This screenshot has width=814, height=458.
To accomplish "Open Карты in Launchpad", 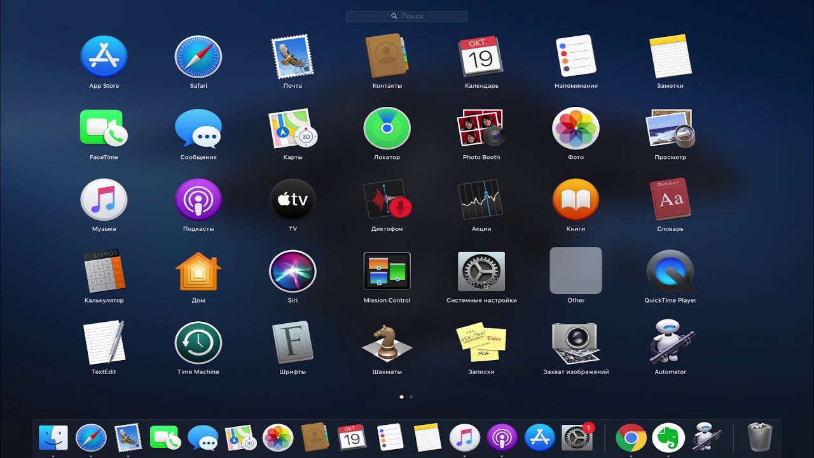I will 293,128.
